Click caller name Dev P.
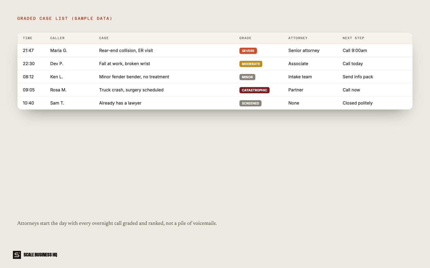 tap(57, 64)
